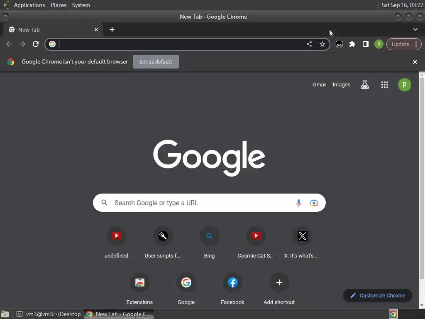Open the Applications menu
The image size is (425, 319).
(29, 5)
